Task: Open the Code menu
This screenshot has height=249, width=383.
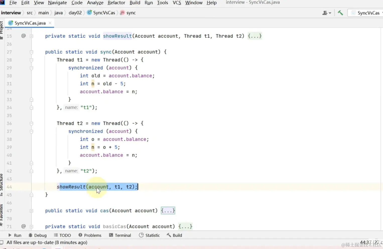Action: point(77,3)
